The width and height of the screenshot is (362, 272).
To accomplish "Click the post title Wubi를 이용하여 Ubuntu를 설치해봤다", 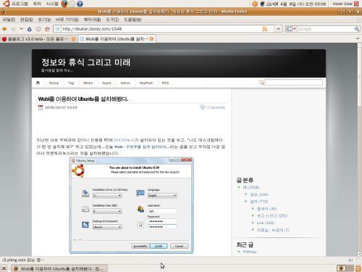I will 83,99.
